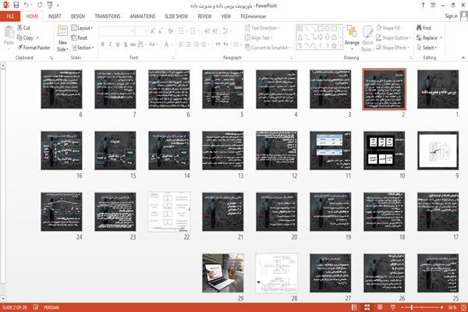Select slide 9 white diagram thumbnail
The width and height of the screenshot is (468, 312).
coord(438,151)
